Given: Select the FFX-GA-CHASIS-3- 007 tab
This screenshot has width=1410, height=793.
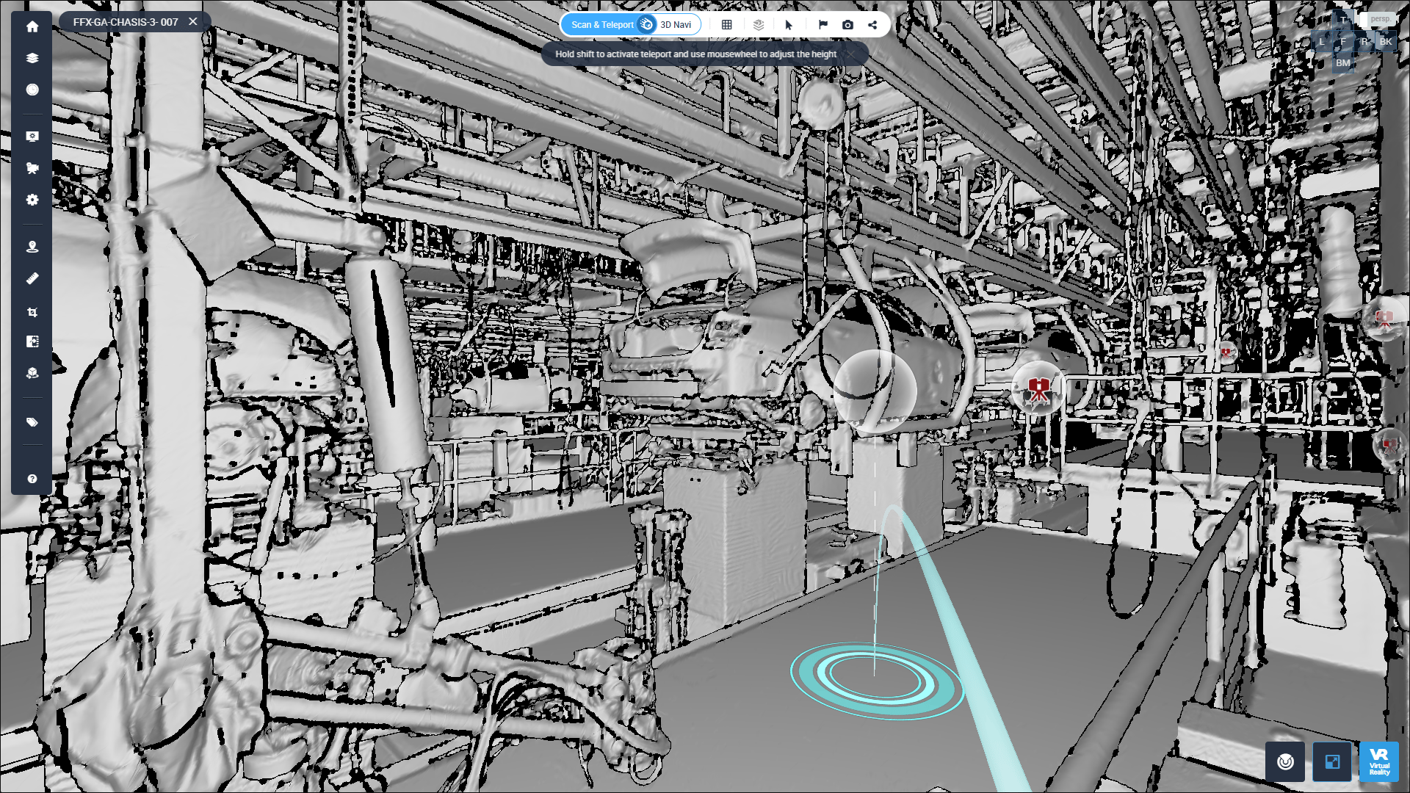Looking at the screenshot, I should [126, 22].
